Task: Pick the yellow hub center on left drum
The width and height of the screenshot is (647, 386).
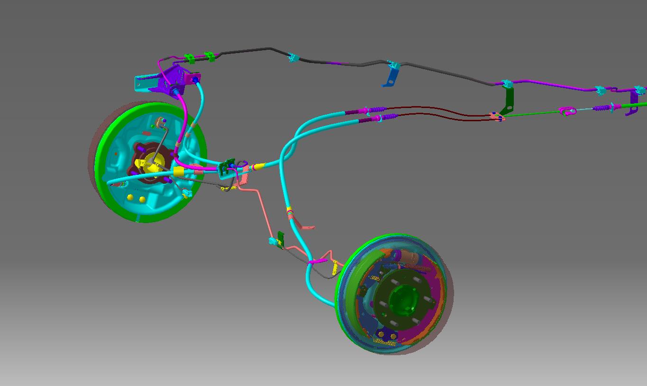Action: (152, 162)
